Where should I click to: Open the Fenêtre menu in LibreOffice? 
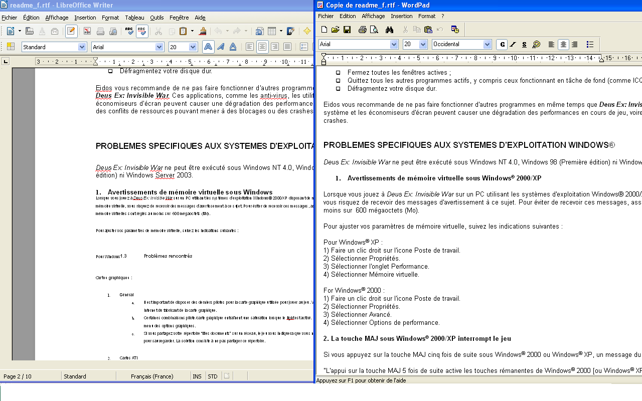click(179, 18)
